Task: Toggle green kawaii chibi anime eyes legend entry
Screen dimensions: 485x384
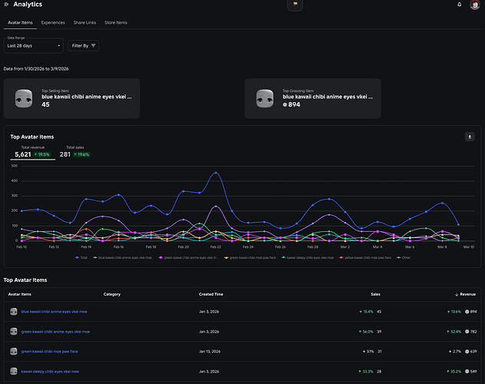Action: (x=188, y=257)
